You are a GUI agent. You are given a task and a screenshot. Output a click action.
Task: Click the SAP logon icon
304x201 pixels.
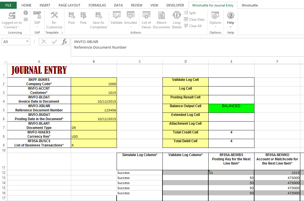click(37, 15)
